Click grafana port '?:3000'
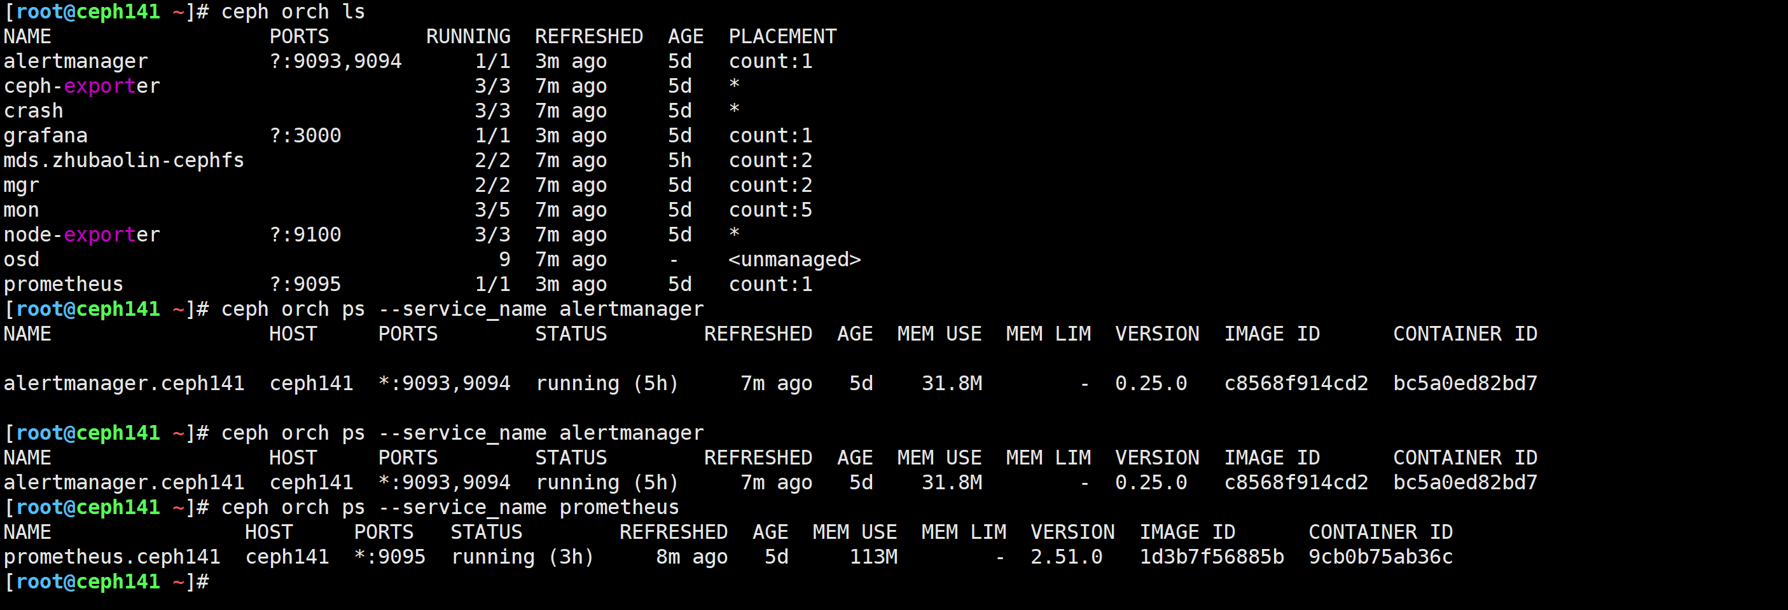This screenshot has height=610, width=1788. pos(305,136)
